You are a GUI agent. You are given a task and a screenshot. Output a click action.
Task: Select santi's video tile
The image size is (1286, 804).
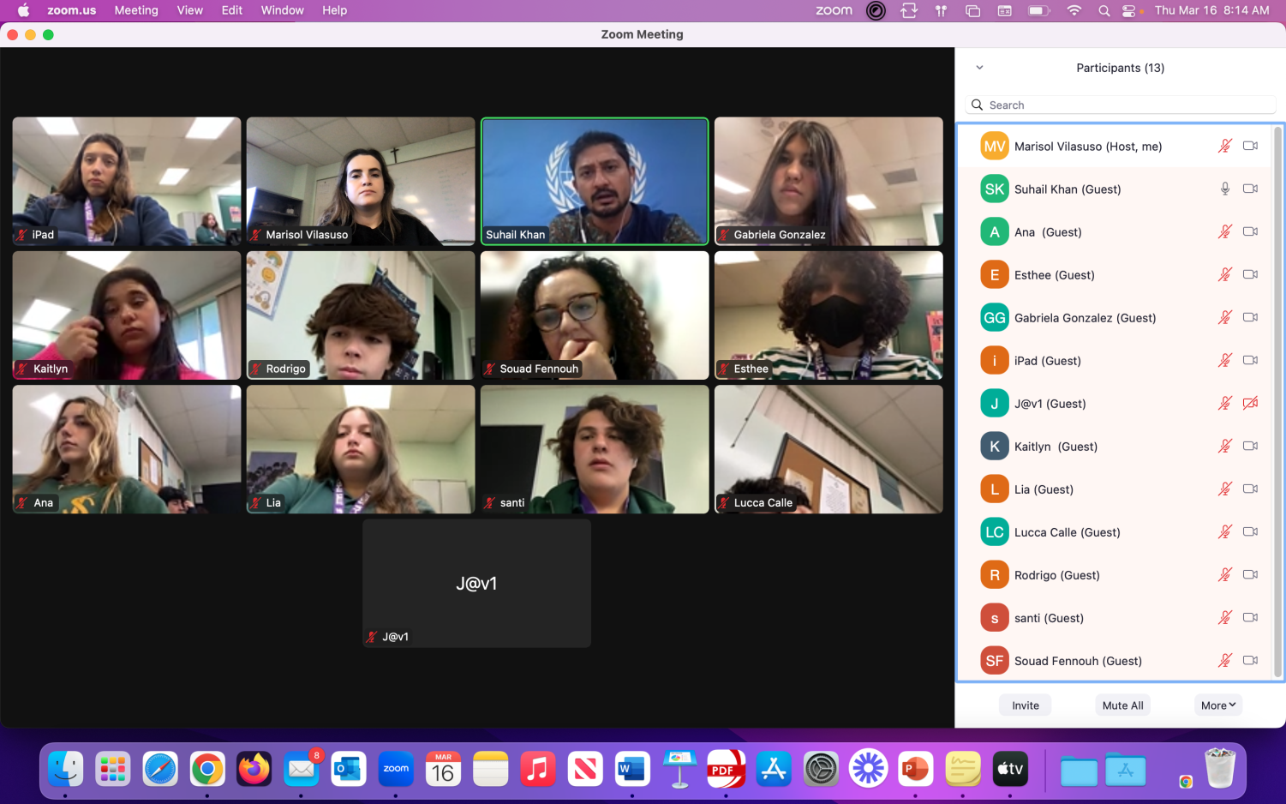point(595,449)
